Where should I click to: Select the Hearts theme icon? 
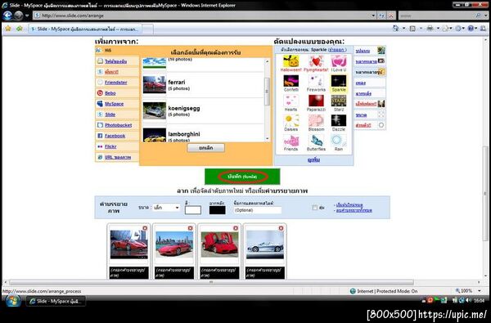tap(291, 101)
